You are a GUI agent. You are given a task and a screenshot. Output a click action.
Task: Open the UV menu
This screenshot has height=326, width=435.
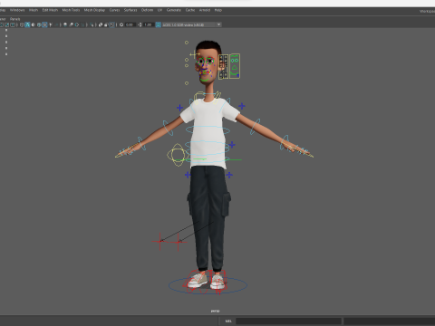click(x=159, y=10)
